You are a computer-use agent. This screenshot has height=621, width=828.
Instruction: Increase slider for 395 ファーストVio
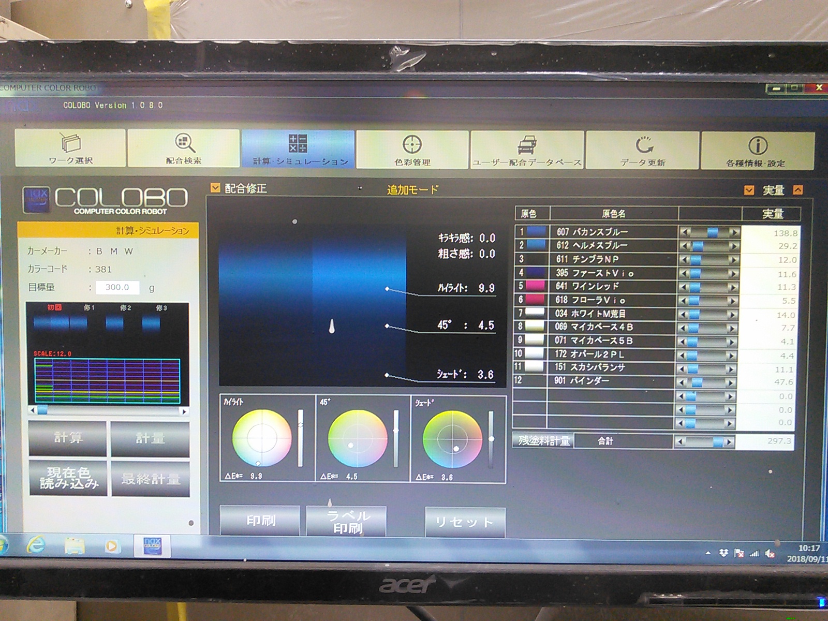[732, 273]
